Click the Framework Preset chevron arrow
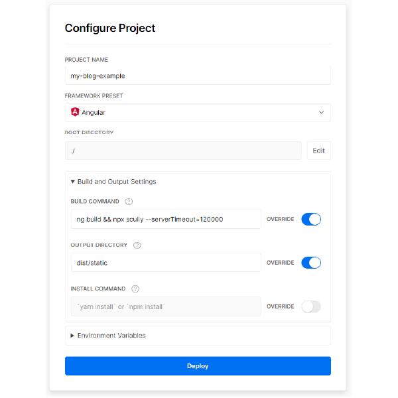398x398 pixels. click(321, 112)
